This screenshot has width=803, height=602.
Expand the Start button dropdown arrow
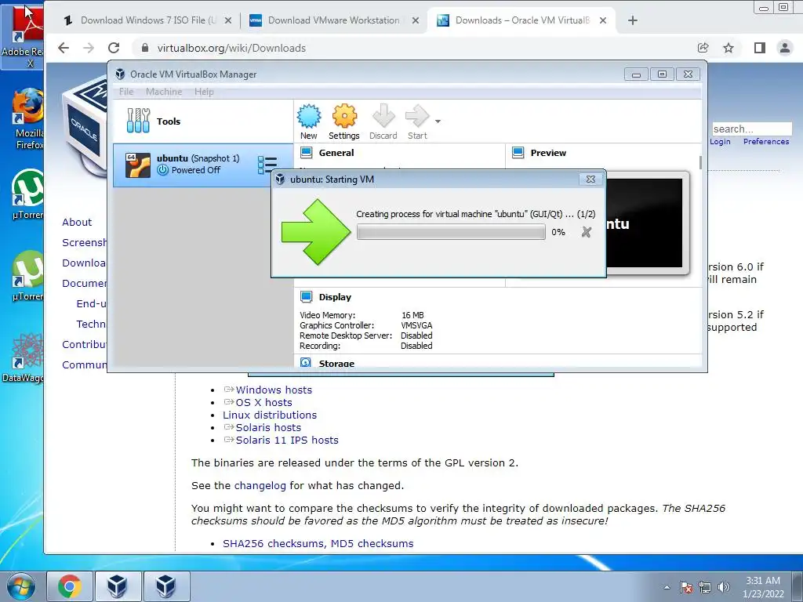point(438,121)
